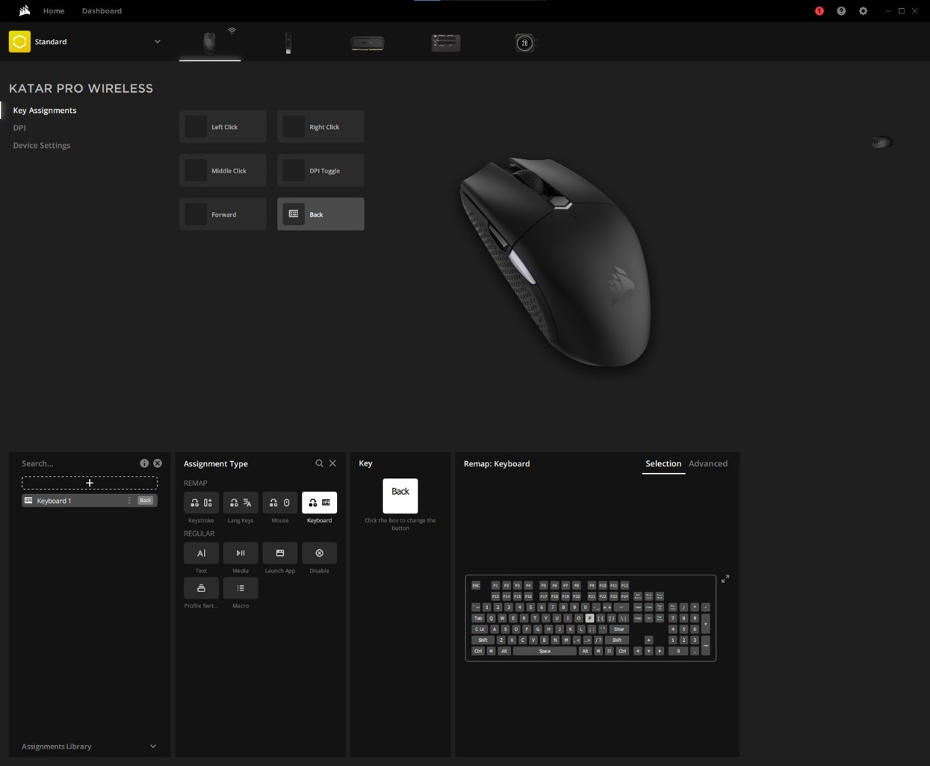Switch to the Advanced tab
This screenshot has height=766, width=930.
click(708, 463)
